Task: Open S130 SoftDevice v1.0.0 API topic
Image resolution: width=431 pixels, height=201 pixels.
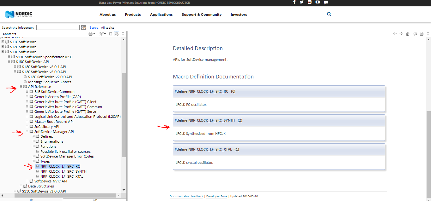Action: tap(44, 191)
